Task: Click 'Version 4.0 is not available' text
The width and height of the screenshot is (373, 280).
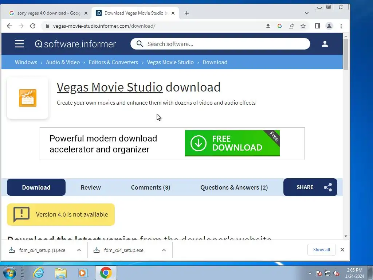Action: 72,214
